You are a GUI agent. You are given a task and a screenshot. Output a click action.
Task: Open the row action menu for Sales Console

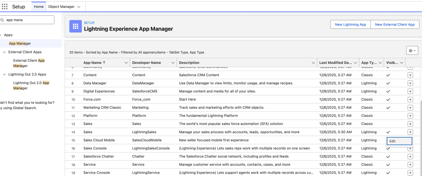(x=410, y=148)
